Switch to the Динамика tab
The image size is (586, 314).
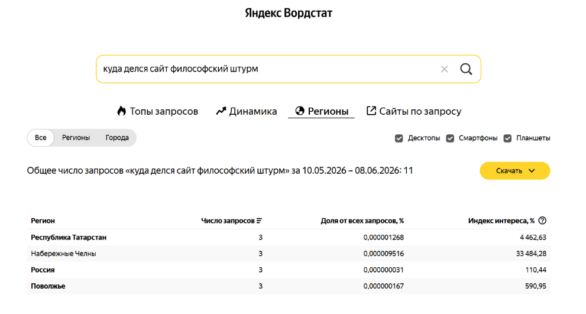coord(246,111)
